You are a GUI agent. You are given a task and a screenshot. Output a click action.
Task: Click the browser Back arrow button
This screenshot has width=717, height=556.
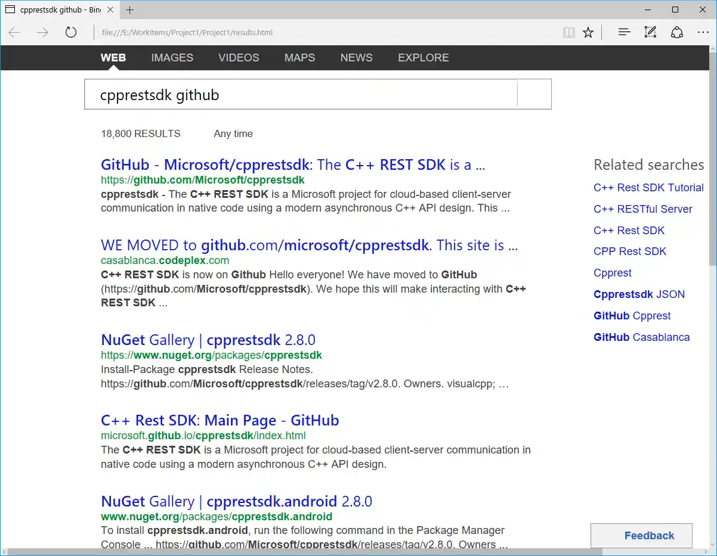14,32
